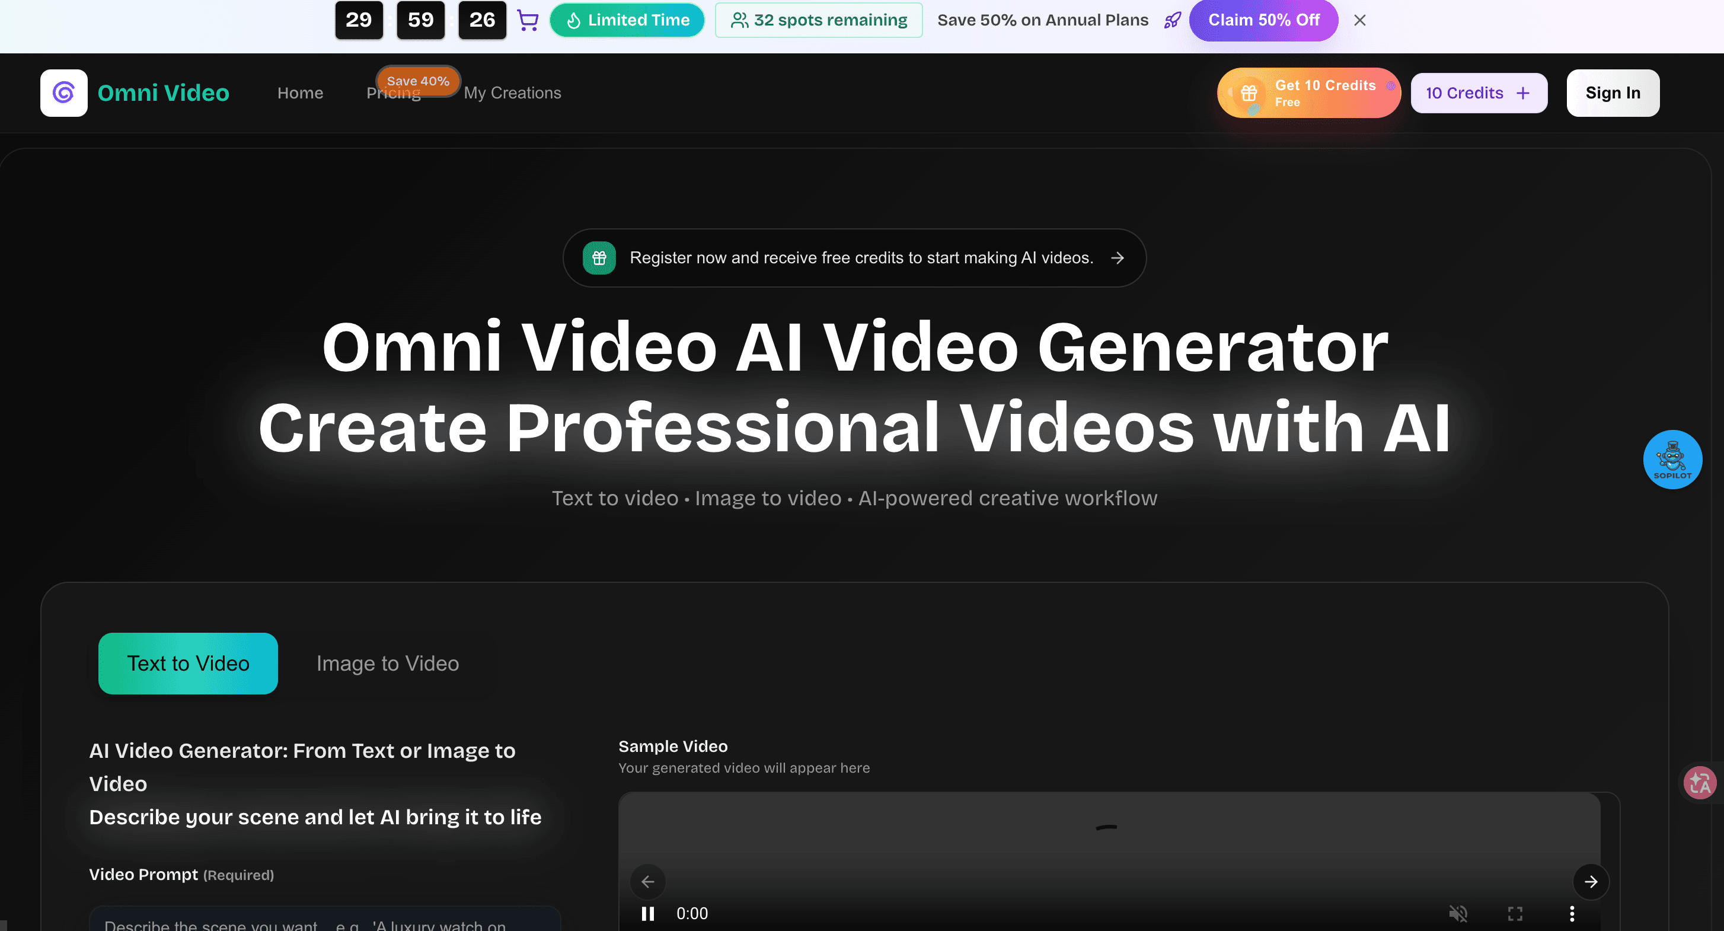Click the 10 Credits button

click(1479, 93)
